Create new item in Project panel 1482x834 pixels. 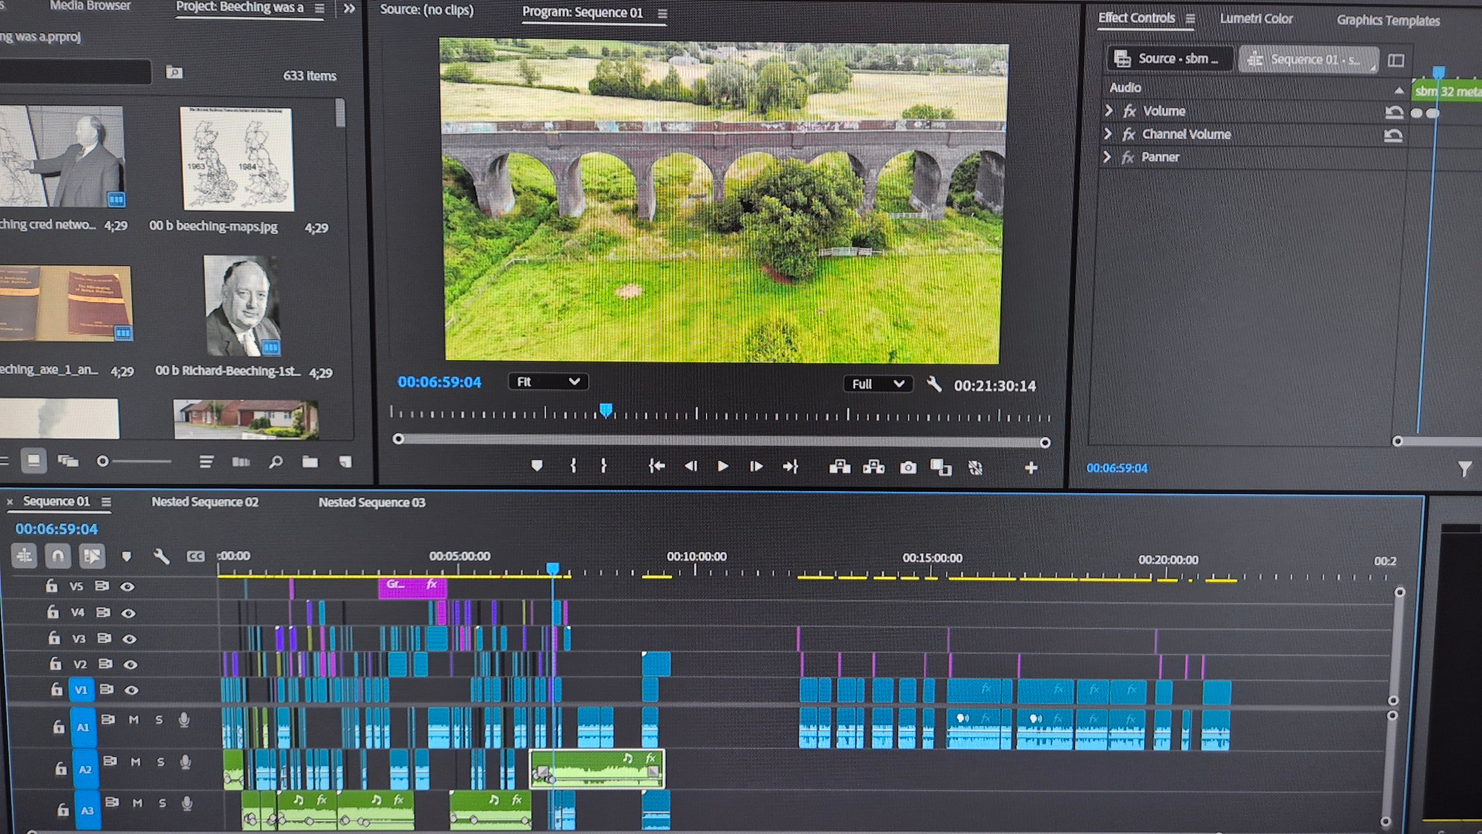pos(345,462)
